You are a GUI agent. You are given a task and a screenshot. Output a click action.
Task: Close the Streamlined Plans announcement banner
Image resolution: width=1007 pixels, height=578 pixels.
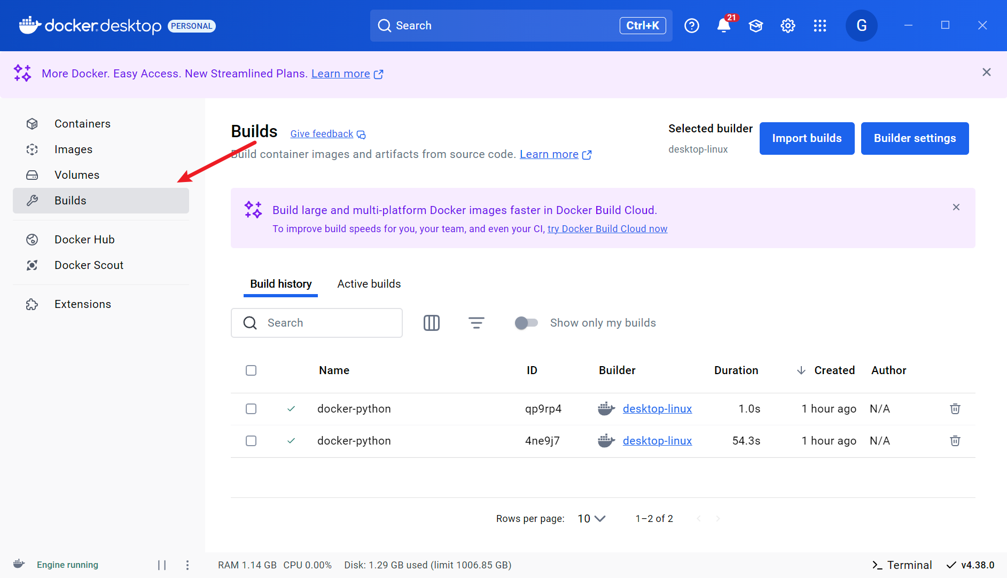click(987, 72)
